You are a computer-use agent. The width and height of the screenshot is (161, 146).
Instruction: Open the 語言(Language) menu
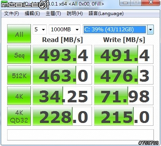[x=106, y=13]
